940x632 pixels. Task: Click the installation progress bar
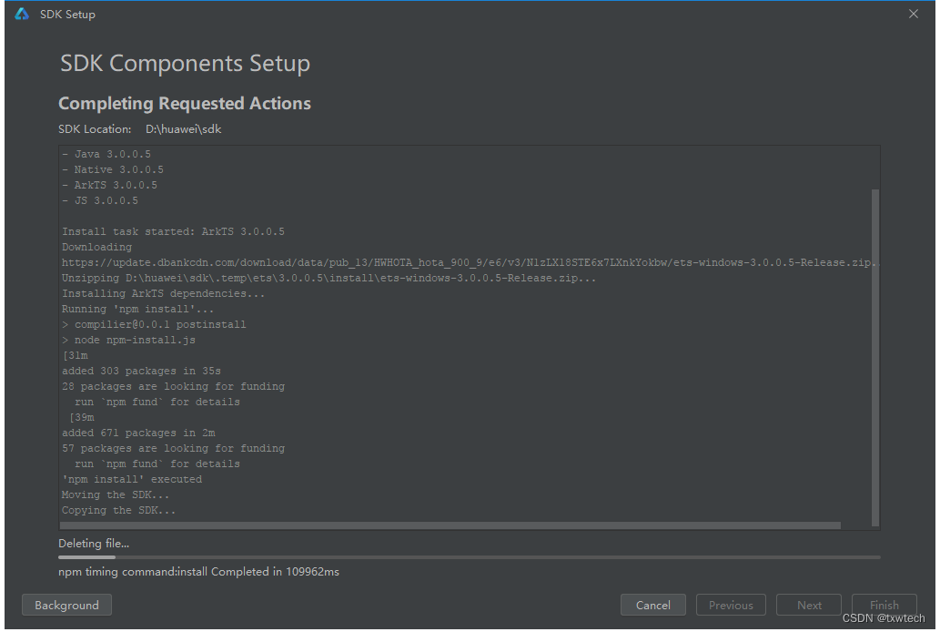pyautogui.click(x=470, y=557)
